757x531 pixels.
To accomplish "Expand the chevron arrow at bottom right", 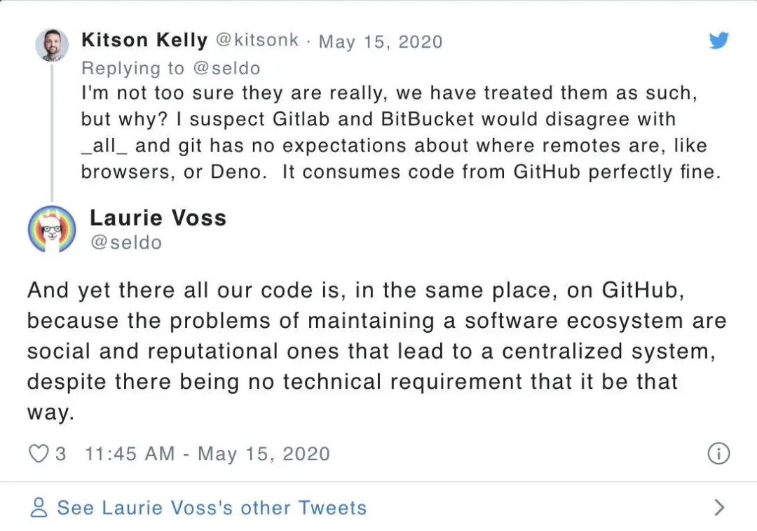I will click(x=718, y=507).
